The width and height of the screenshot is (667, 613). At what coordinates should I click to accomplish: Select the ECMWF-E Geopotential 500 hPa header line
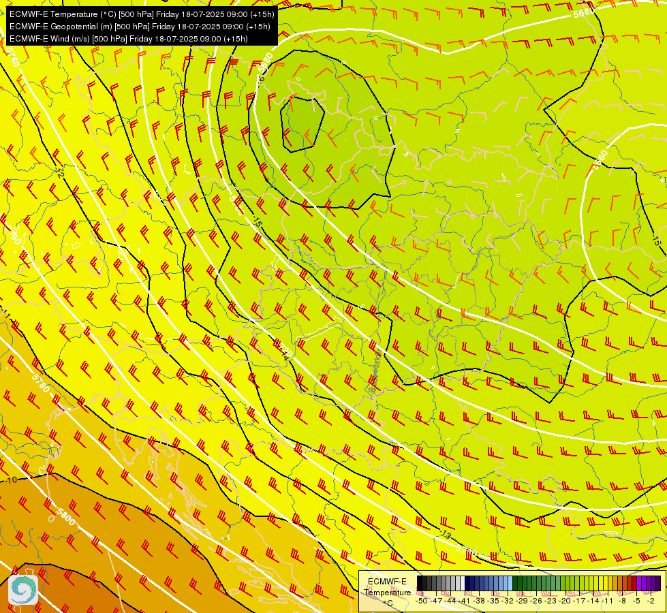pos(140,27)
